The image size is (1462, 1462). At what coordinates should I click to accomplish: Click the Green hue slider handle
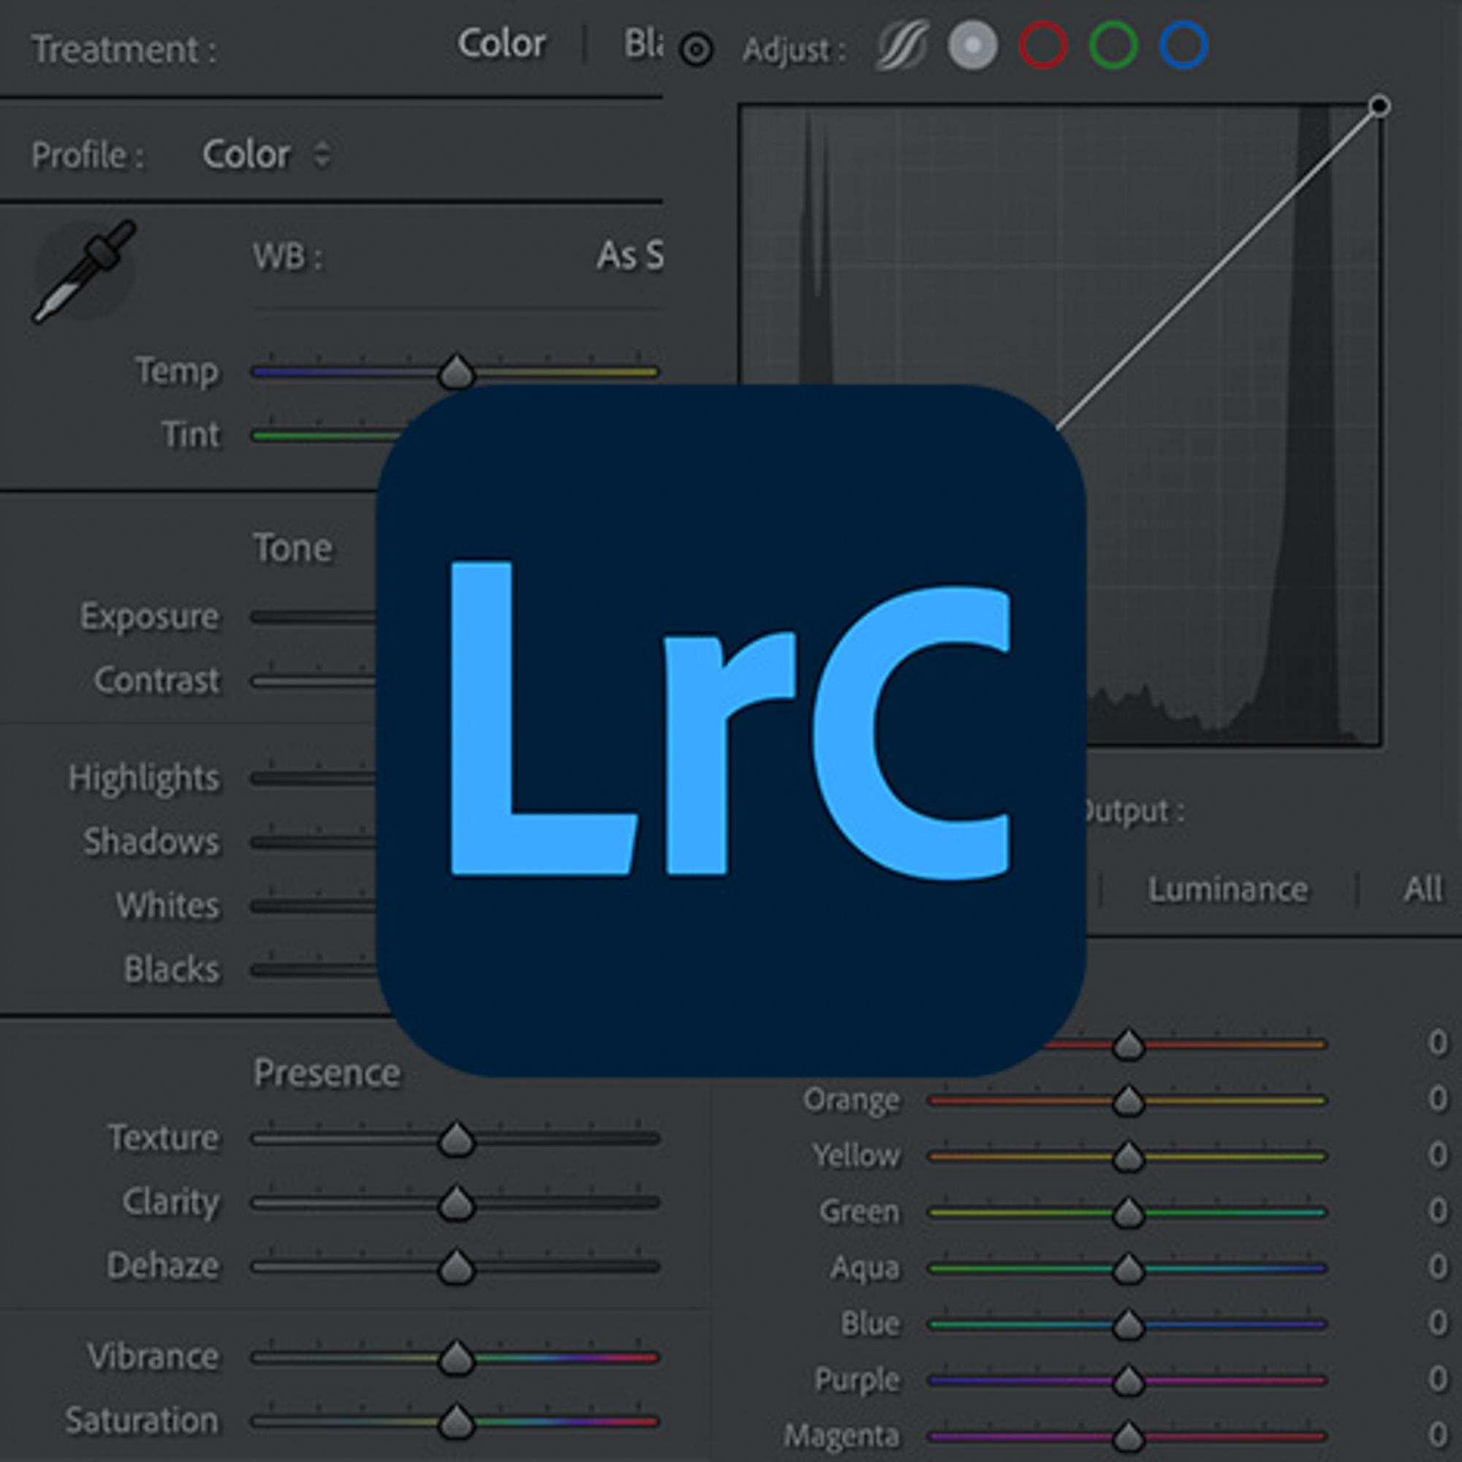point(1128,1212)
